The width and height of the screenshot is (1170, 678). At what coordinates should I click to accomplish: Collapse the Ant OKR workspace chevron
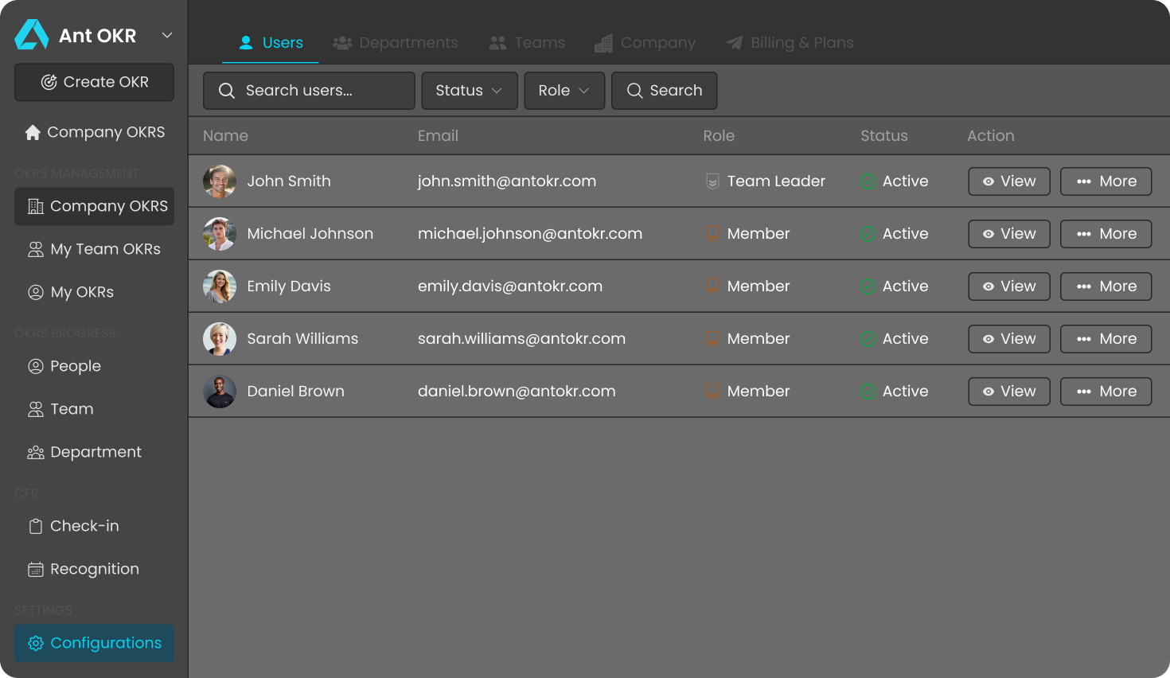(x=166, y=35)
